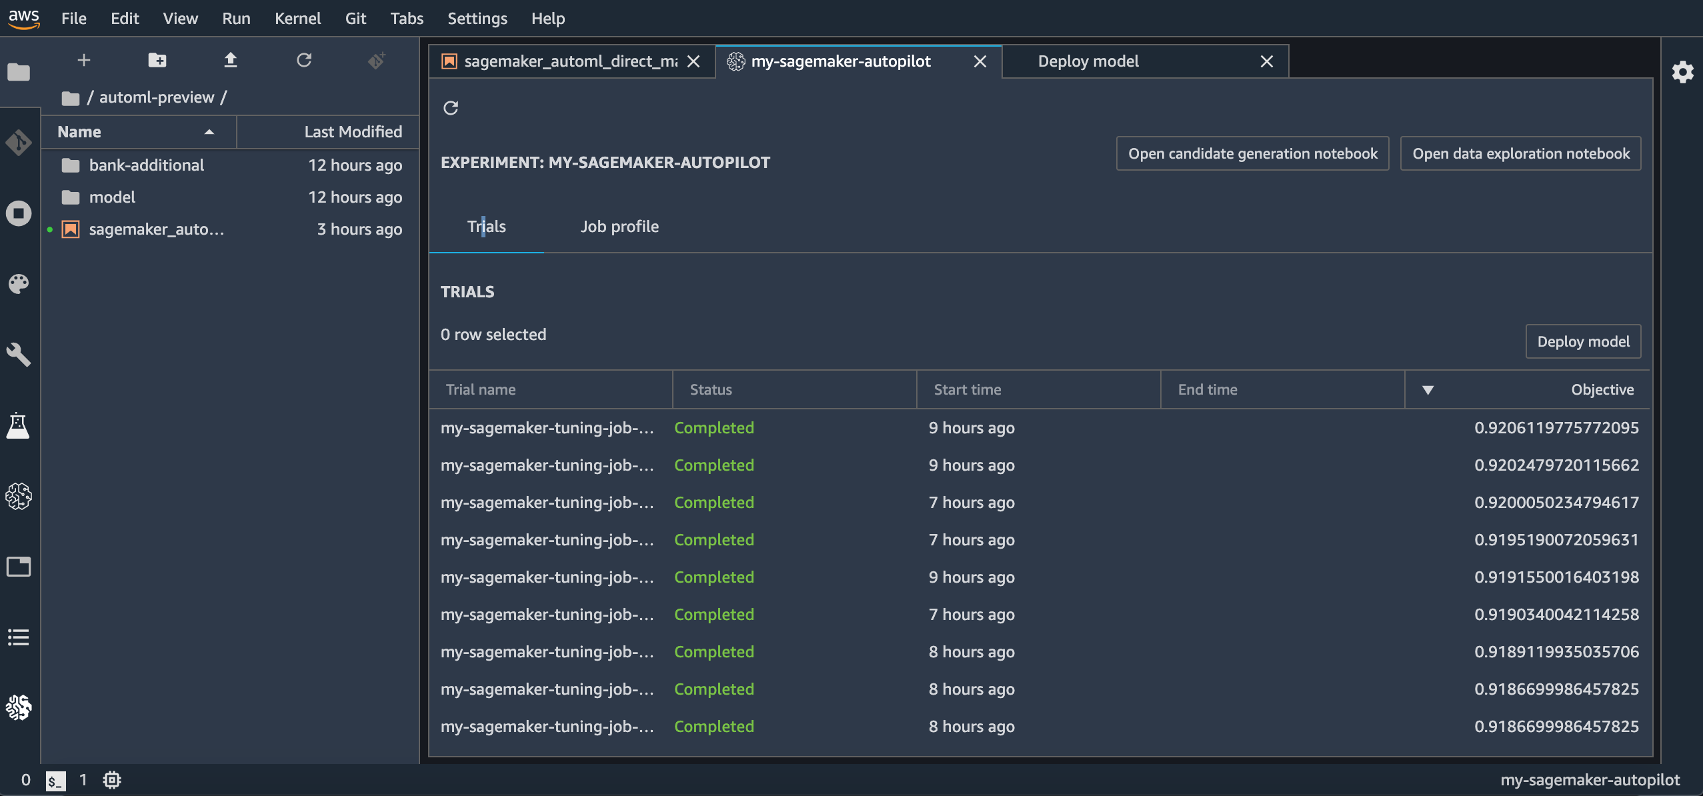Screen dimensions: 1703x796
Task: Open a new terminal from the status bar
Action: 56,779
